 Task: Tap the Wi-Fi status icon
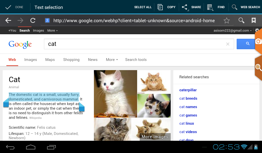(244, 147)
